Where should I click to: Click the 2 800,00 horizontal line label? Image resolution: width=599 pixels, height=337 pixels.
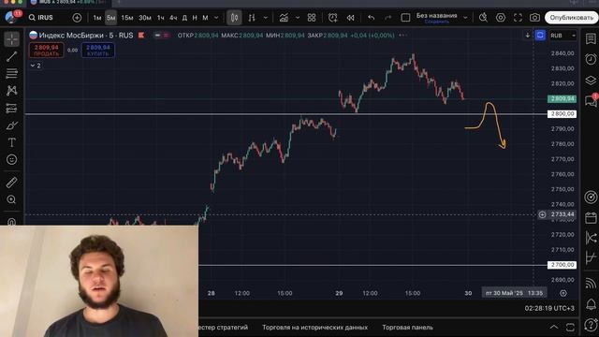[x=562, y=114]
